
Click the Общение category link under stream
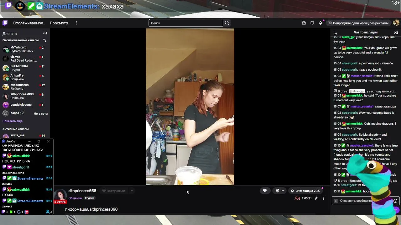(75, 198)
